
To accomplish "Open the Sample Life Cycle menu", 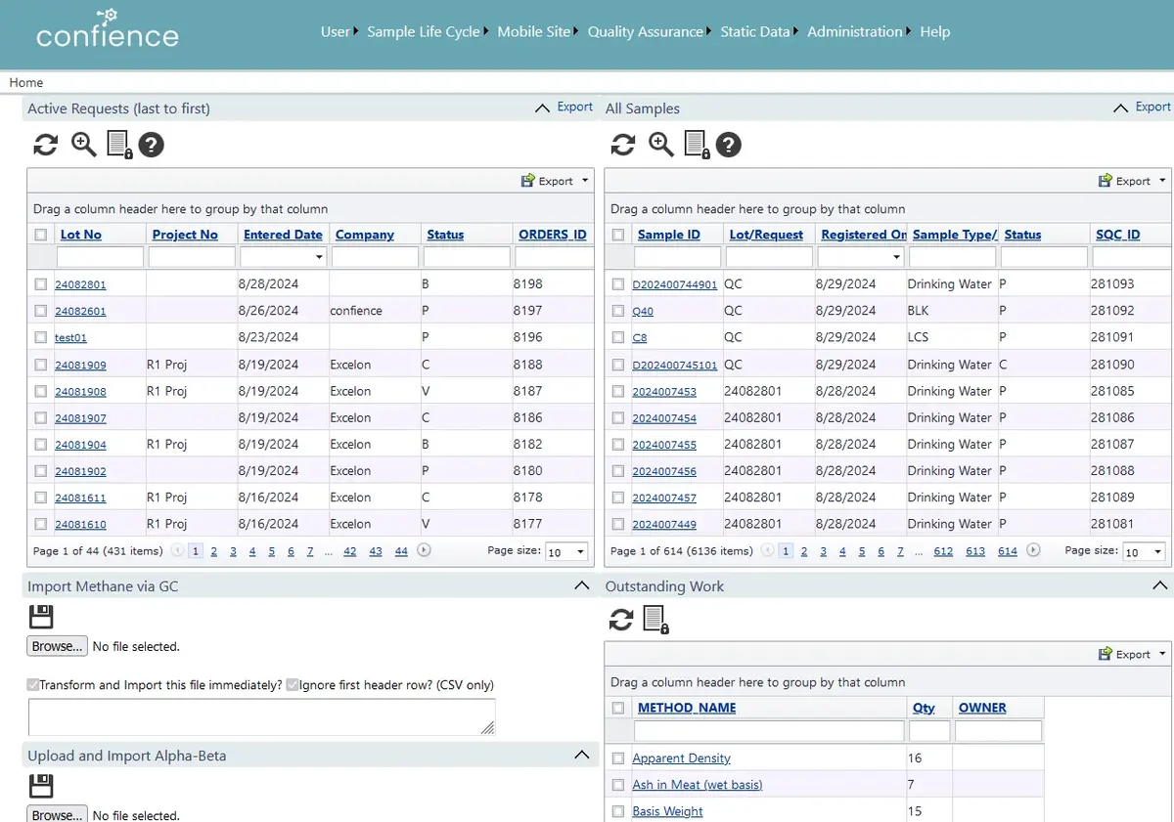I will click(x=424, y=31).
